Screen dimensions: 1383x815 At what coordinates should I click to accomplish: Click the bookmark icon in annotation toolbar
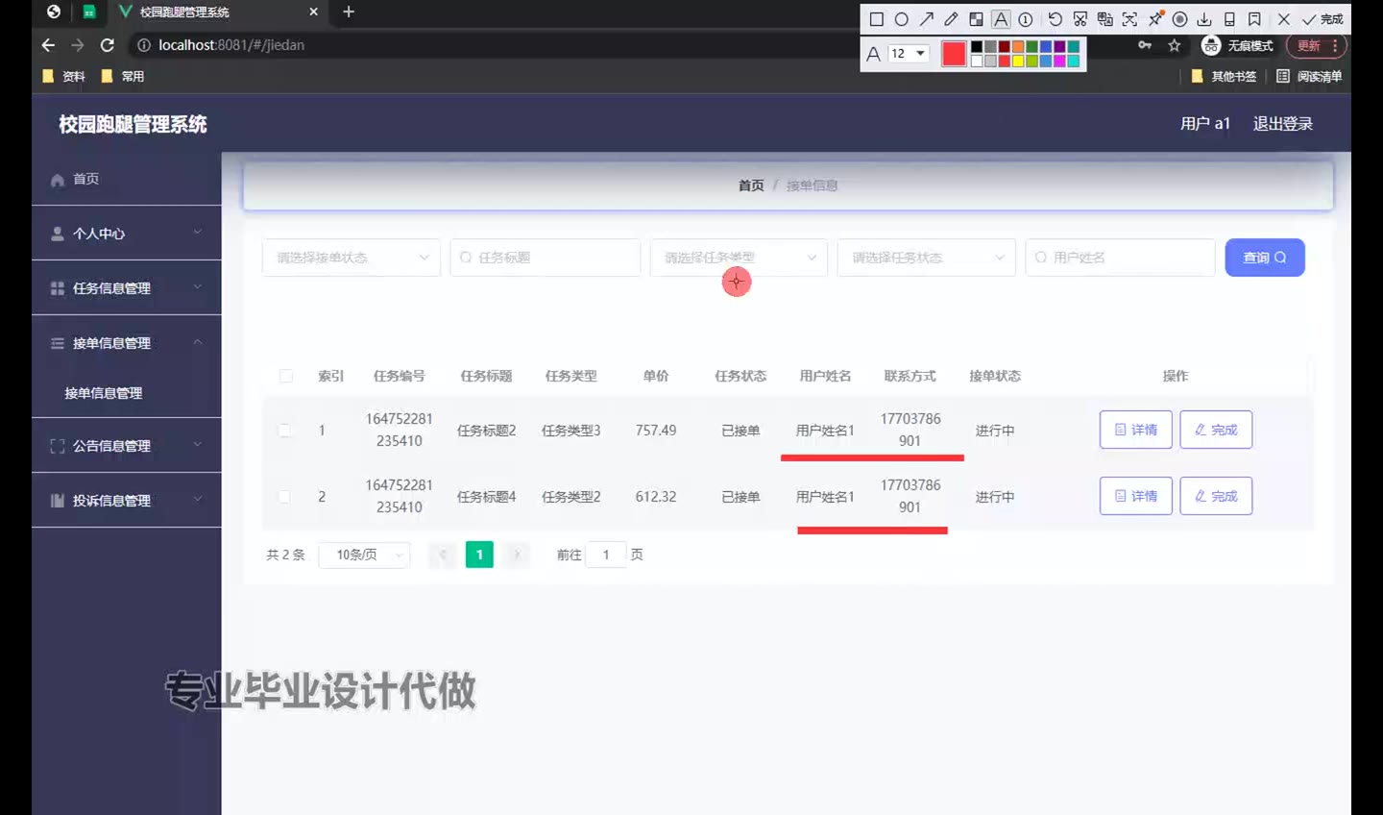(1254, 19)
